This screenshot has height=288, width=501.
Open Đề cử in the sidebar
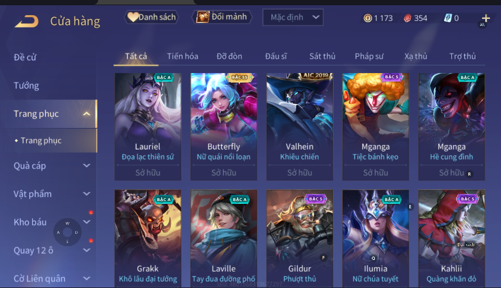pyautogui.click(x=25, y=57)
